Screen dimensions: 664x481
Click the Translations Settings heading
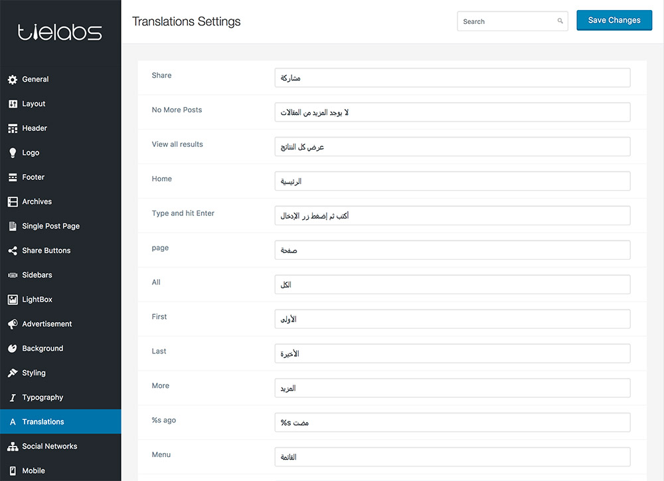[x=187, y=22]
